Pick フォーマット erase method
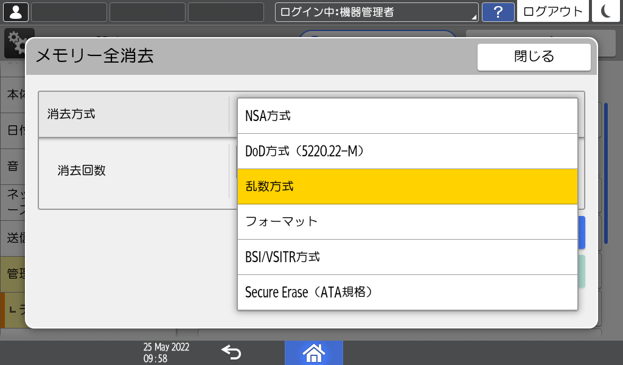Screen dimensions: 623x365 tap(407, 221)
